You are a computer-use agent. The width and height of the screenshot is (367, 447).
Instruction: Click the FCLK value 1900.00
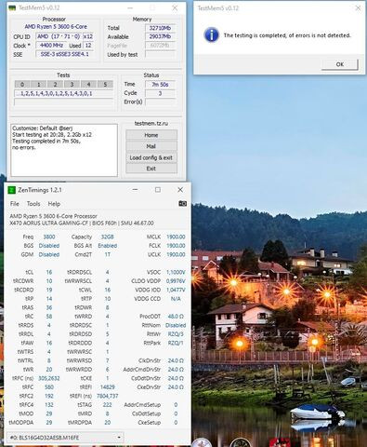(x=176, y=246)
